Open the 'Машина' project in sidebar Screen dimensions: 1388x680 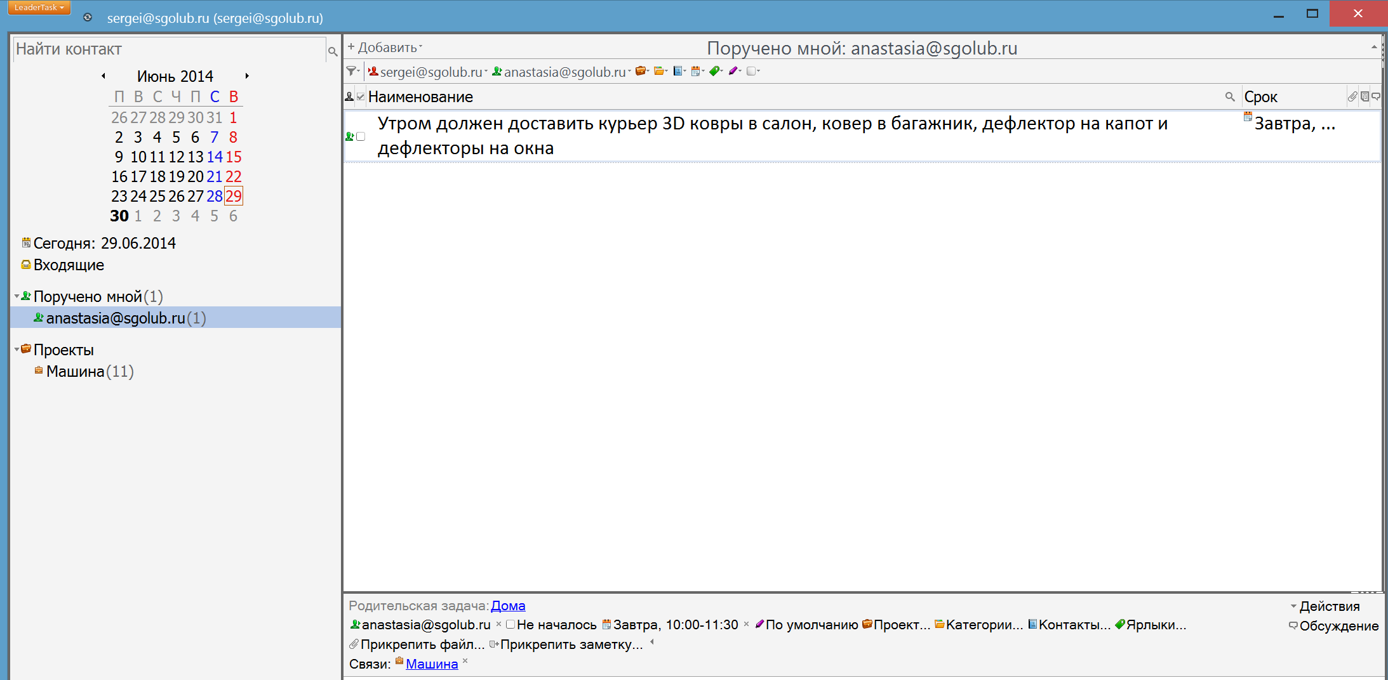(x=75, y=372)
